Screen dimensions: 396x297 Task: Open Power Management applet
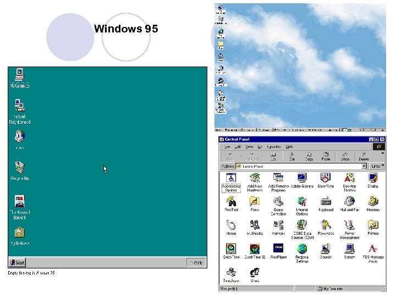coord(350,229)
